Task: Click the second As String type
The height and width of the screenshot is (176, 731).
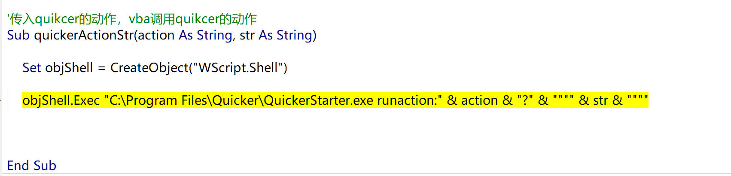Action: 286,35
